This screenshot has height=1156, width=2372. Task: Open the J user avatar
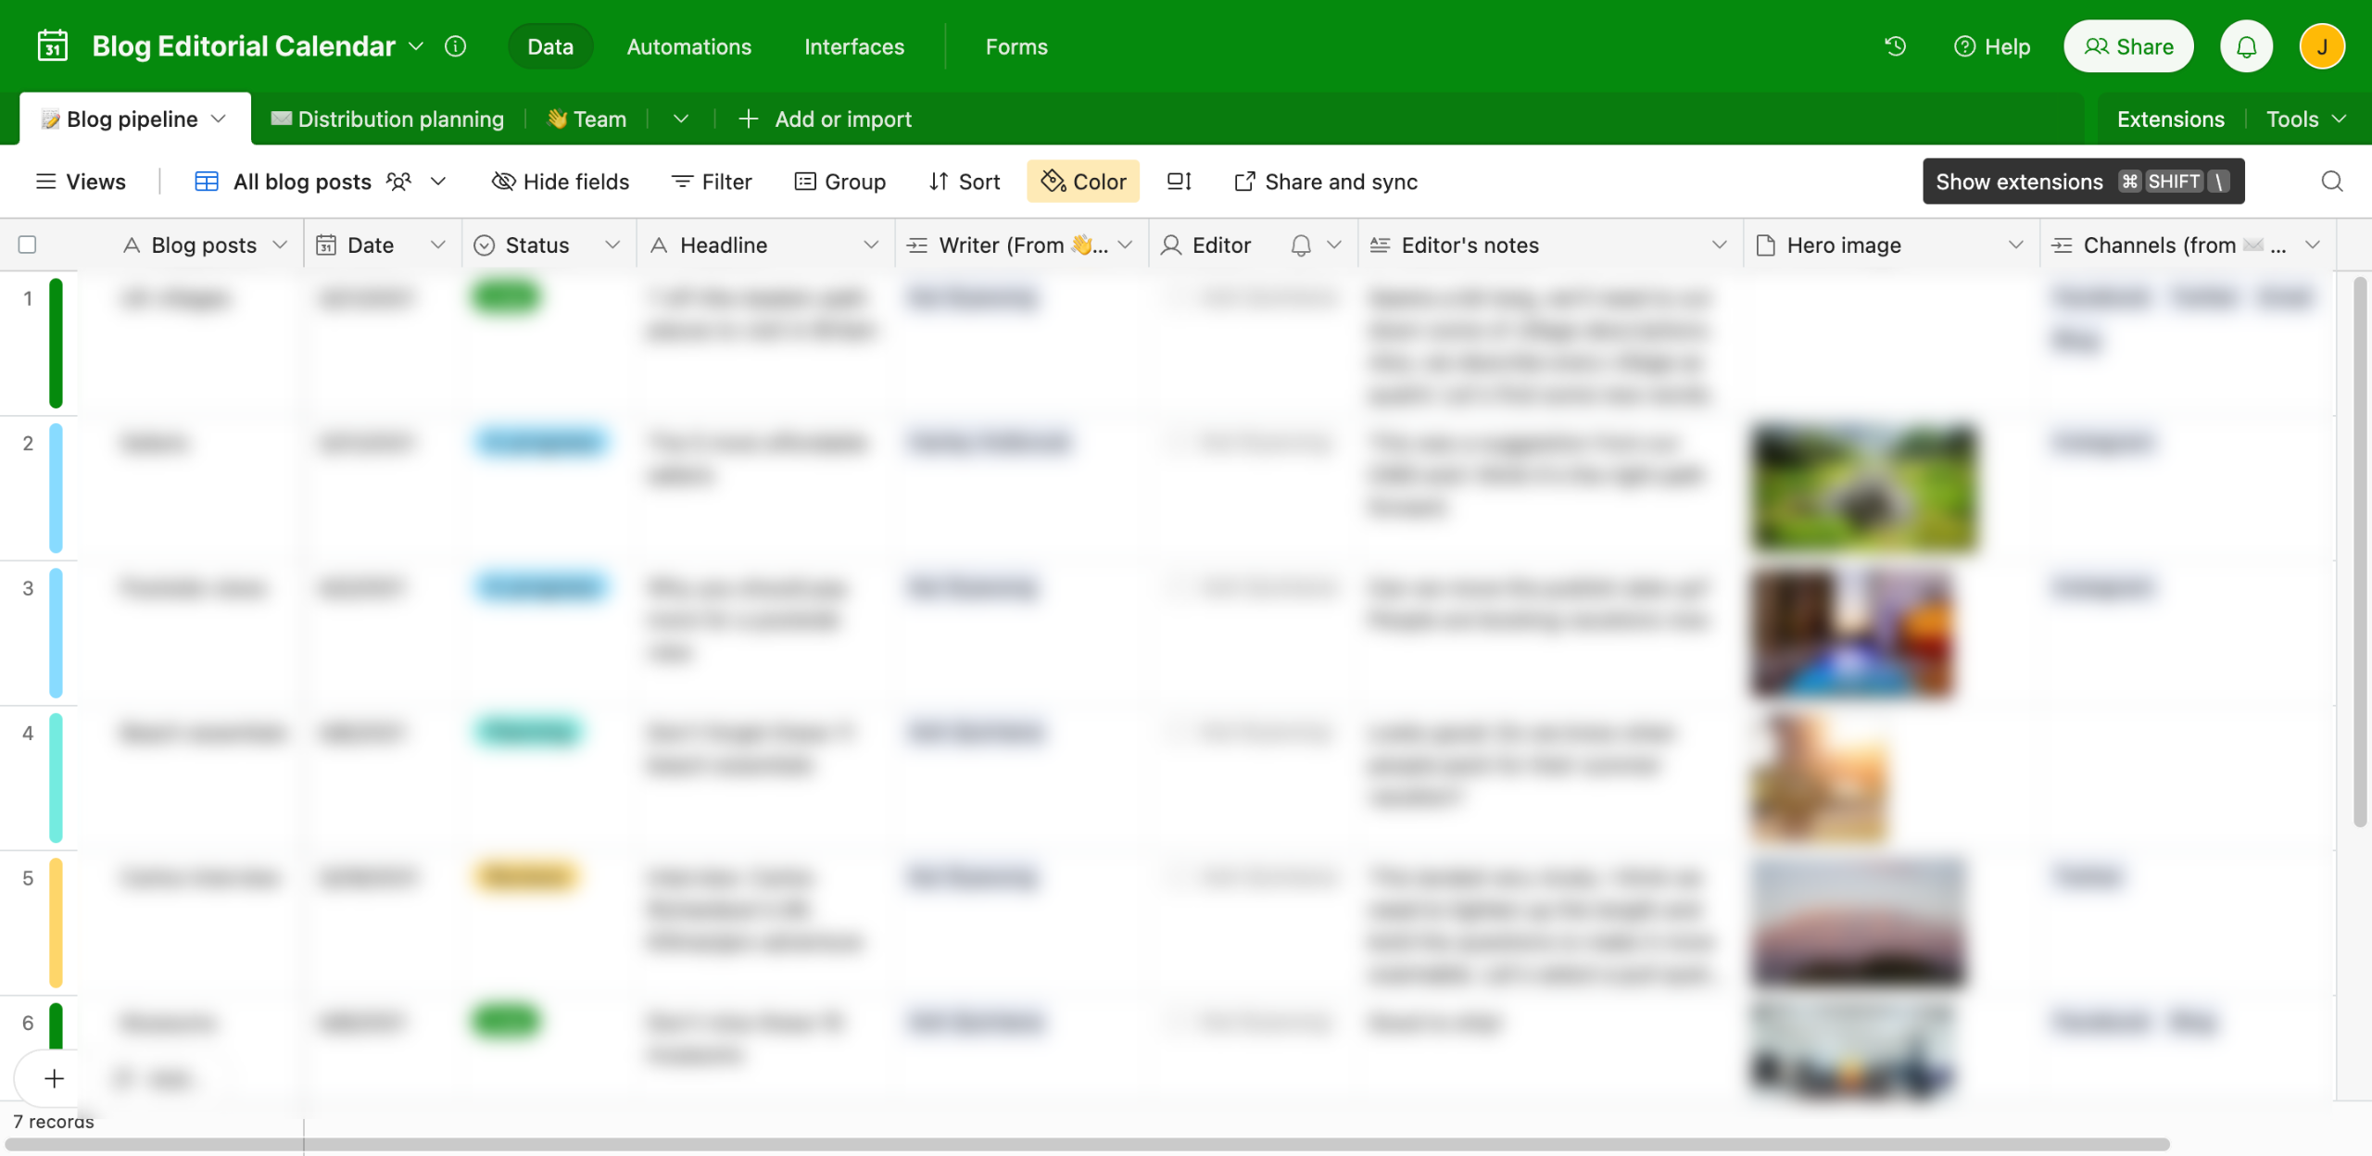[2321, 46]
